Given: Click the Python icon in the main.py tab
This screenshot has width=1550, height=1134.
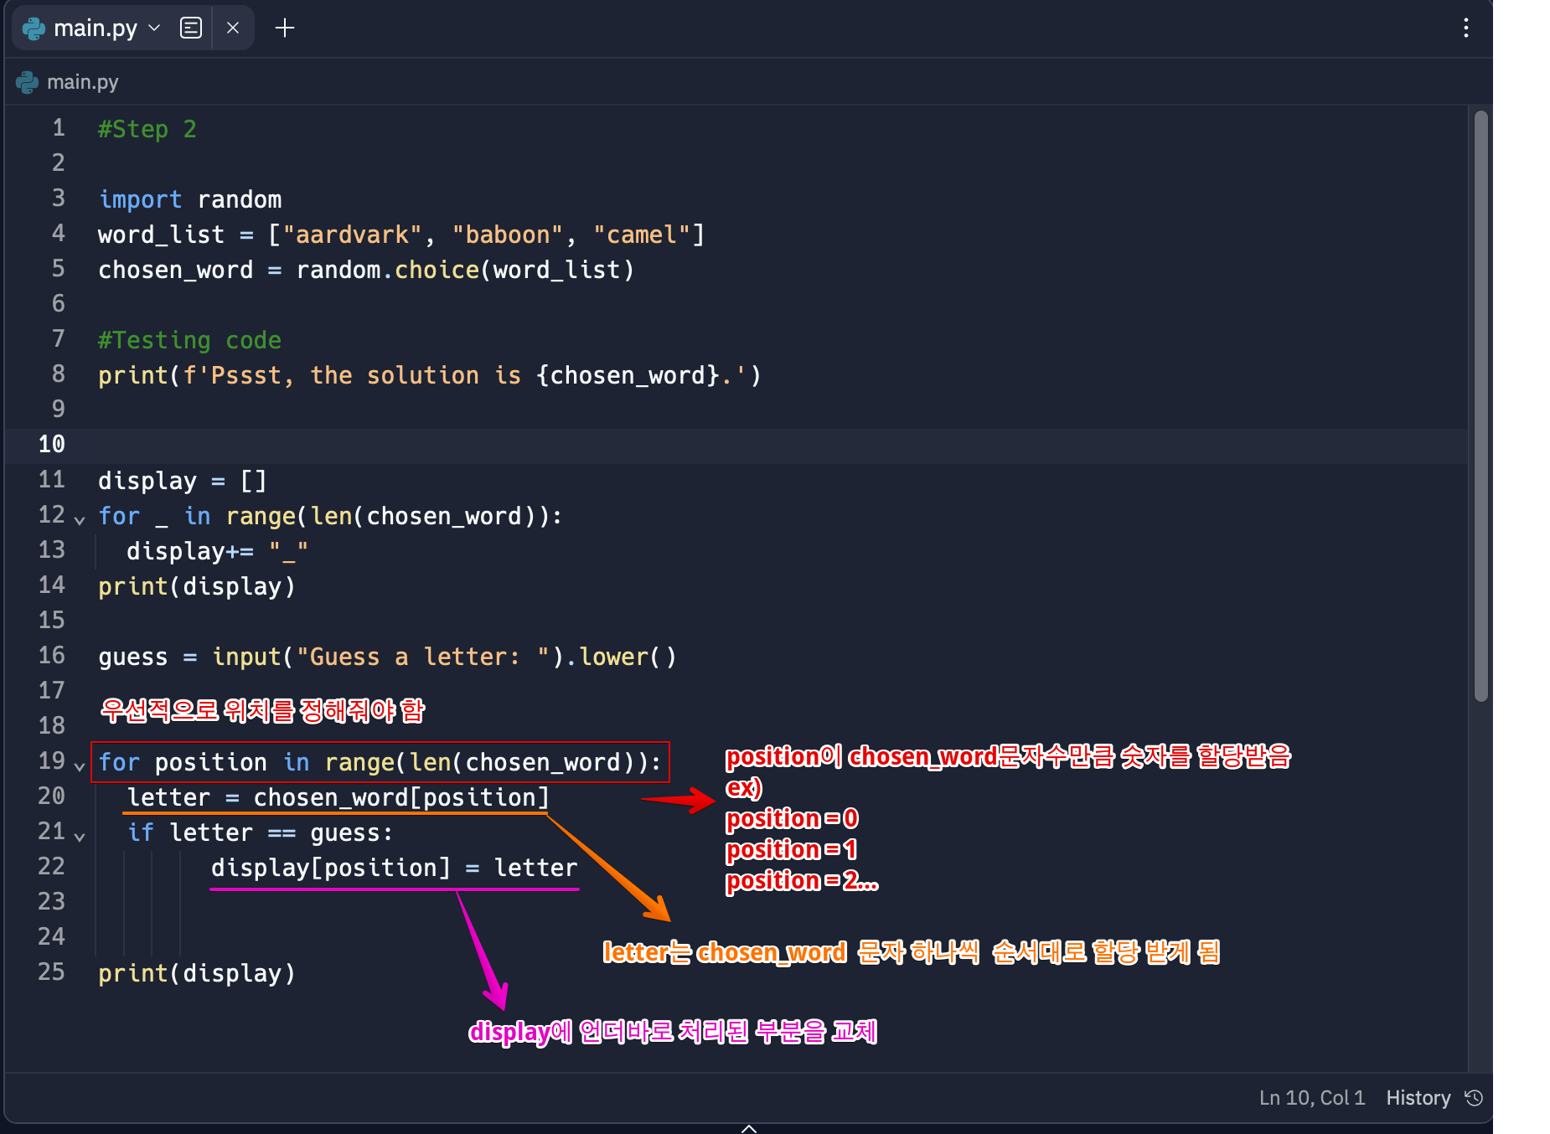Looking at the screenshot, I should pyautogui.click(x=34, y=28).
